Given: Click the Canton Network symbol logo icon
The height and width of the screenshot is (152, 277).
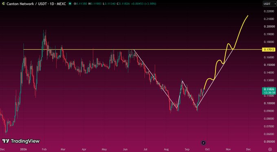Looking at the screenshot, I should [3, 4].
